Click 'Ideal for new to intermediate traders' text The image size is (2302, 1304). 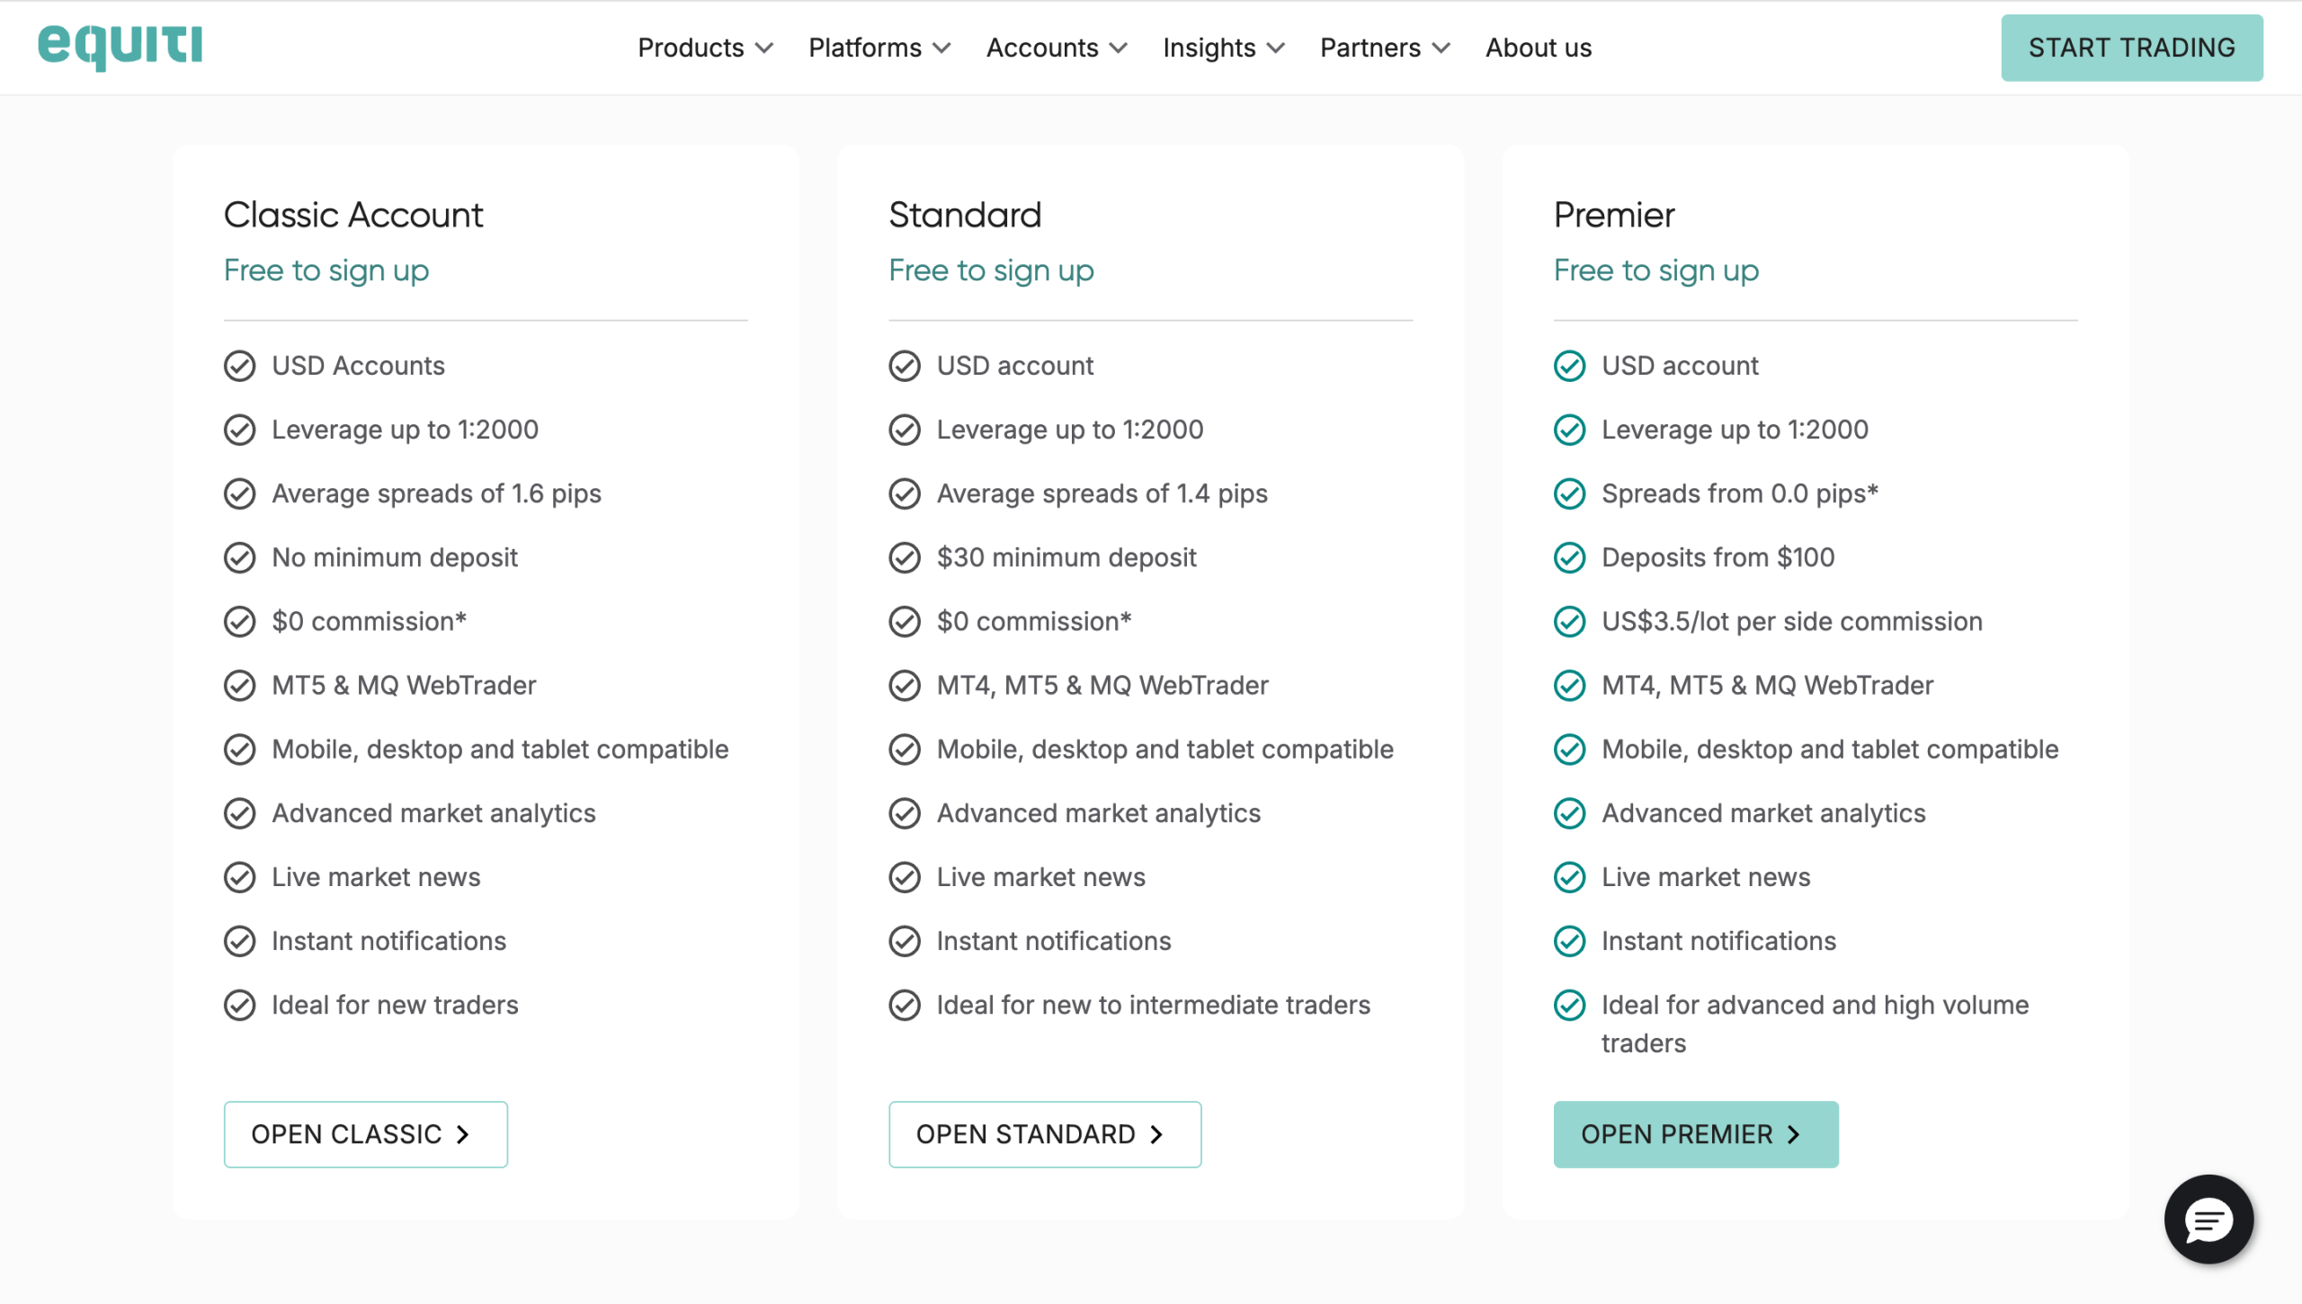coord(1154,1005)
